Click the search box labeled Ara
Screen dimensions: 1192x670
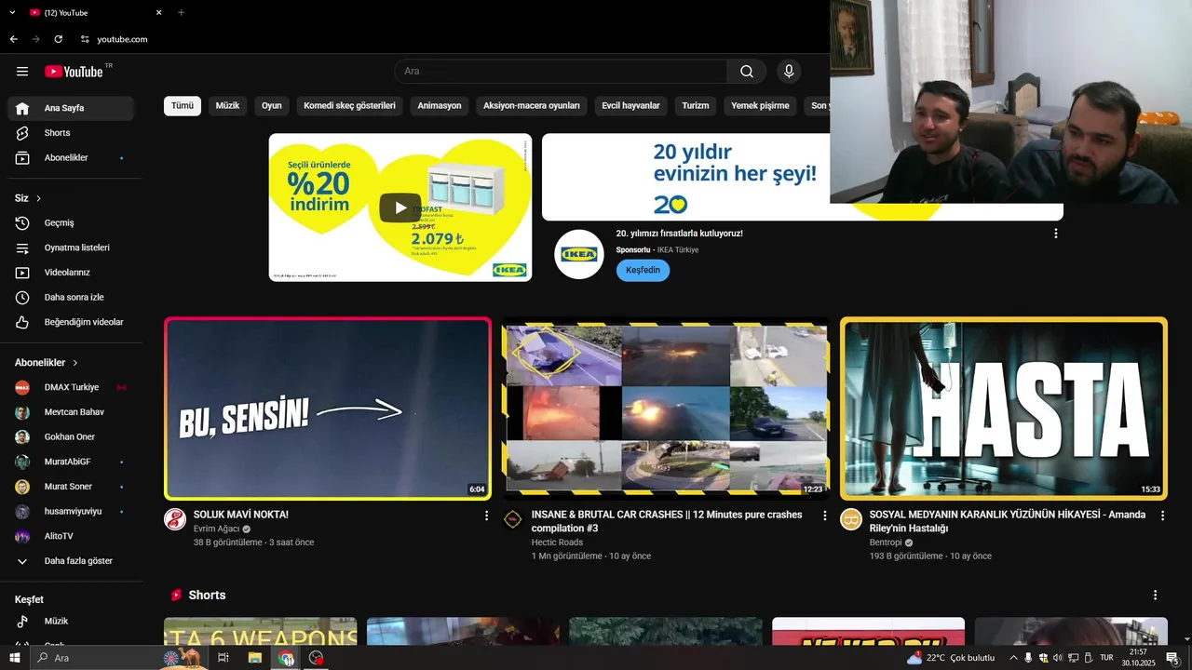561,72
